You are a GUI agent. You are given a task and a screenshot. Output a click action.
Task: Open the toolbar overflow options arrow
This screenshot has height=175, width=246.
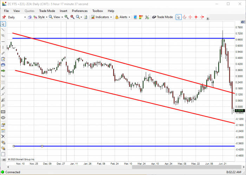[x=208, y=19]
